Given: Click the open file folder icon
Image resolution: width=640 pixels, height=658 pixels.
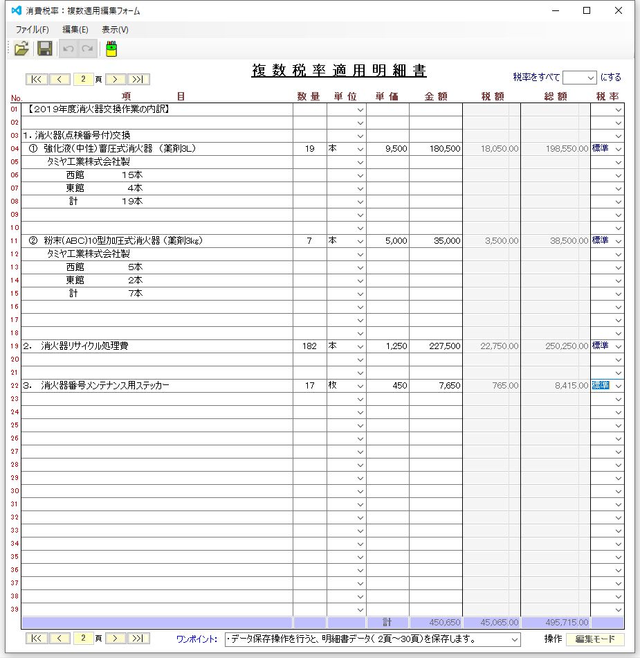Looking at the screenshot, I should coord(21,48).
